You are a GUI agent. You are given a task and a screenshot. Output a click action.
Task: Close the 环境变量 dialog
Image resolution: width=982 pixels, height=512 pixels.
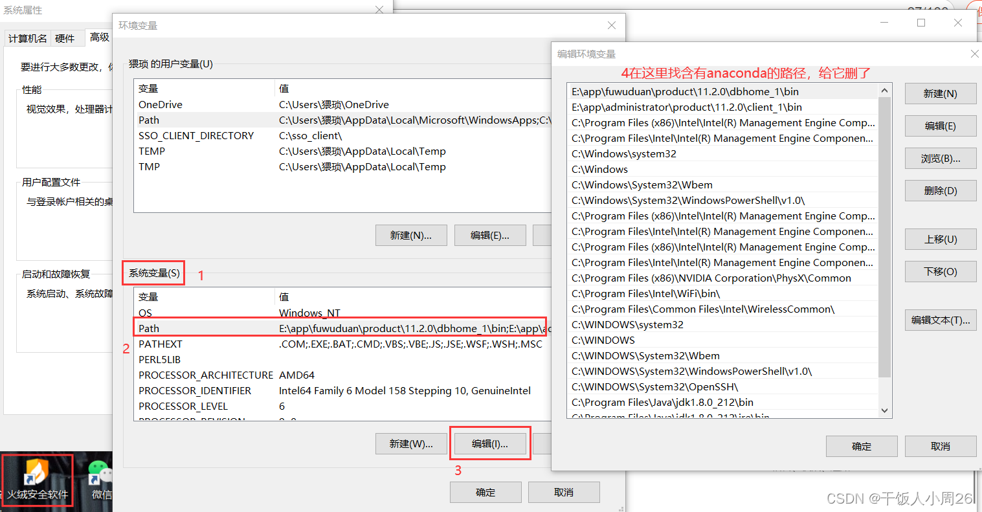point(612,25)
